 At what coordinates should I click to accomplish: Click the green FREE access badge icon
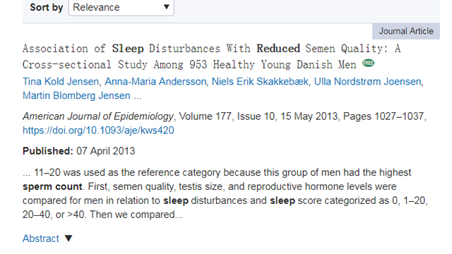pyautogui.click(x=368, y=63)
